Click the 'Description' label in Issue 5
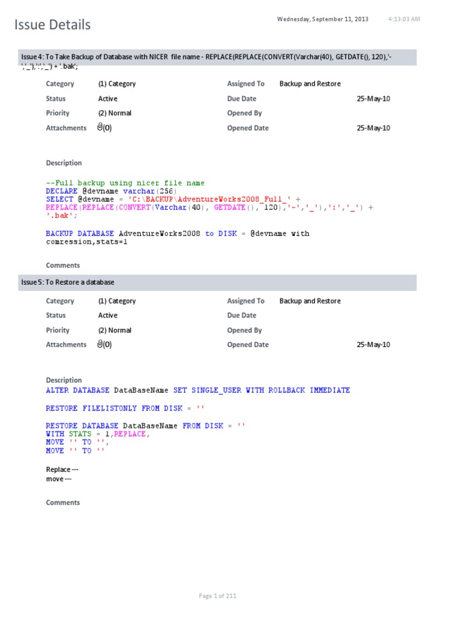The width and height of the screenshot is (464, 618). click(x=64, y=380)
